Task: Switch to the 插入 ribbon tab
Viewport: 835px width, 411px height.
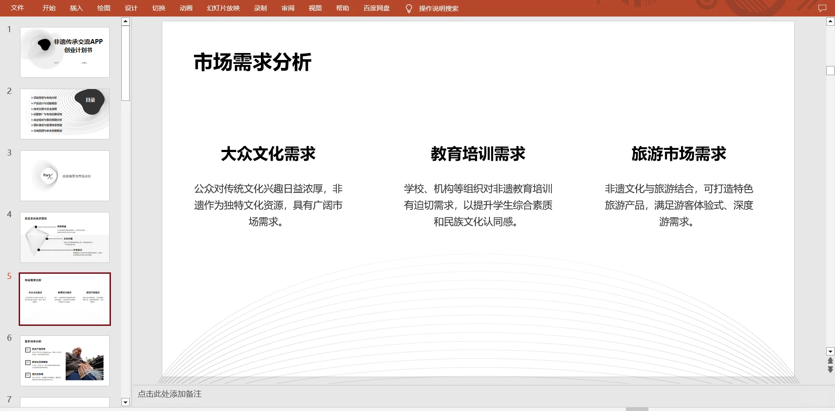Action: (77, 8)
